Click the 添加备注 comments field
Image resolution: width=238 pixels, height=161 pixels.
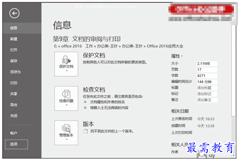[x=207, y=100]
